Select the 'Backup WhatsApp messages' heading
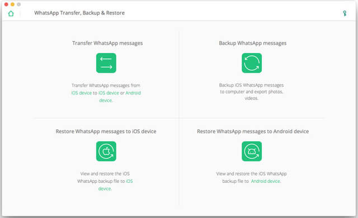 [252, 43]
